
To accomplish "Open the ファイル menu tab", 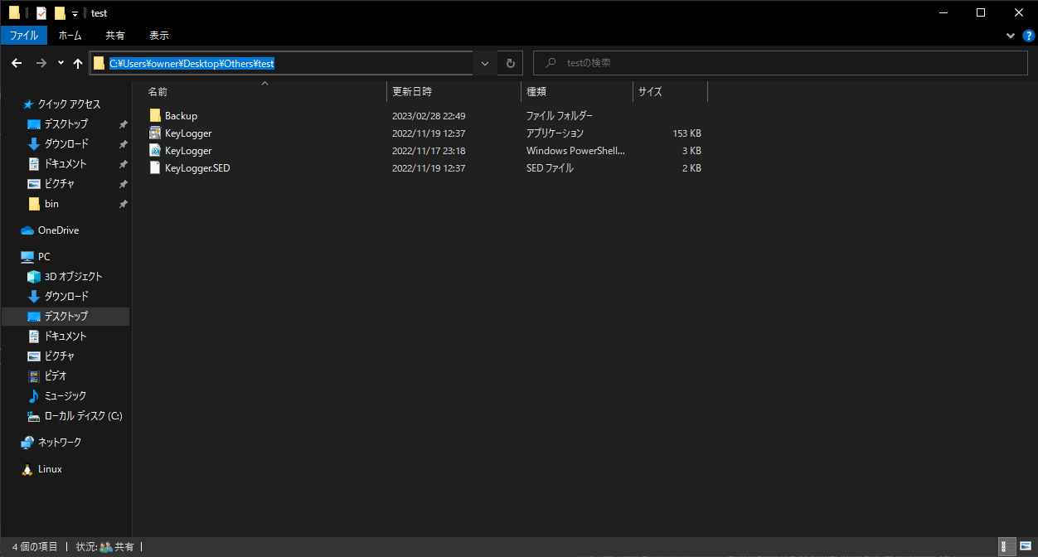I will 23,36.
